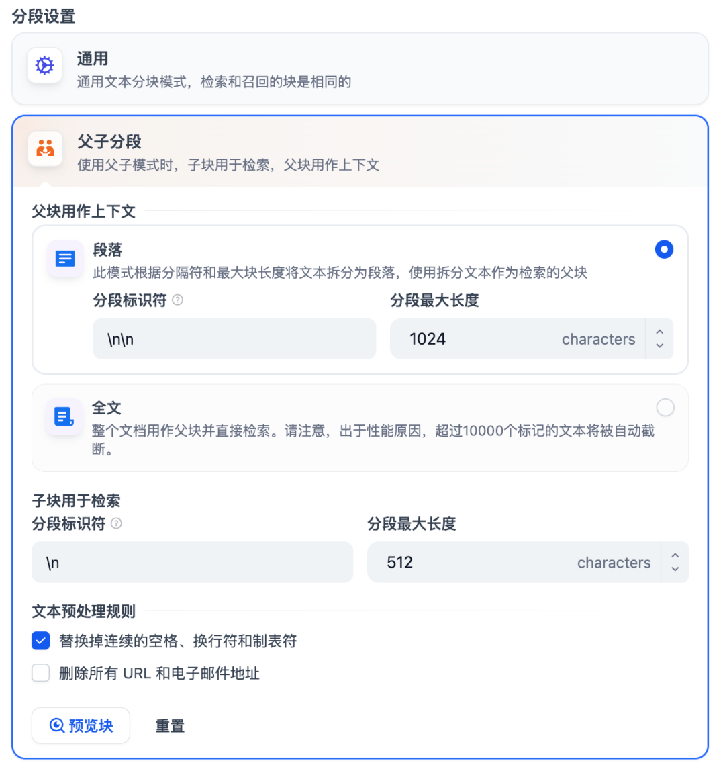725x769 pixels.
Task: Click the 全文 full-text document icon
Action: [x=64, y=417]
